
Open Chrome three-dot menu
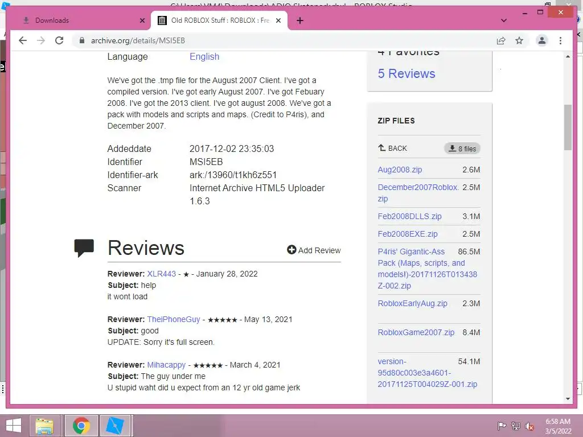(560, 40)
